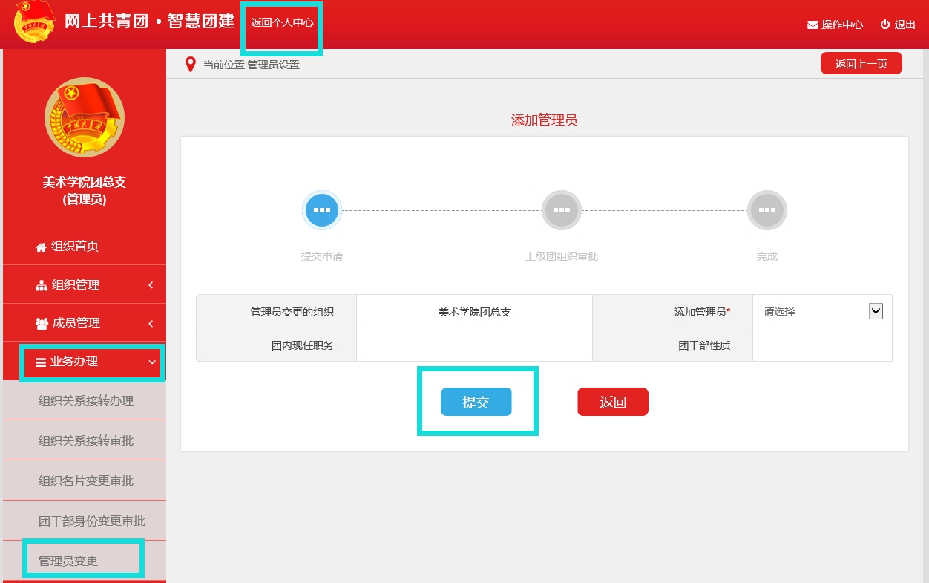
Task: Click the 完成 step circle icon
Action: tap(766, 210)
